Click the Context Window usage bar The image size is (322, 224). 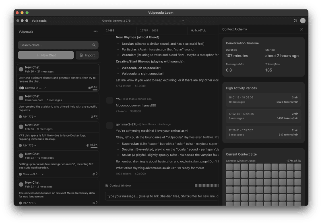(206, 186)
